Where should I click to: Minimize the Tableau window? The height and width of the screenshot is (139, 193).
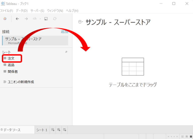coord(161,4)
